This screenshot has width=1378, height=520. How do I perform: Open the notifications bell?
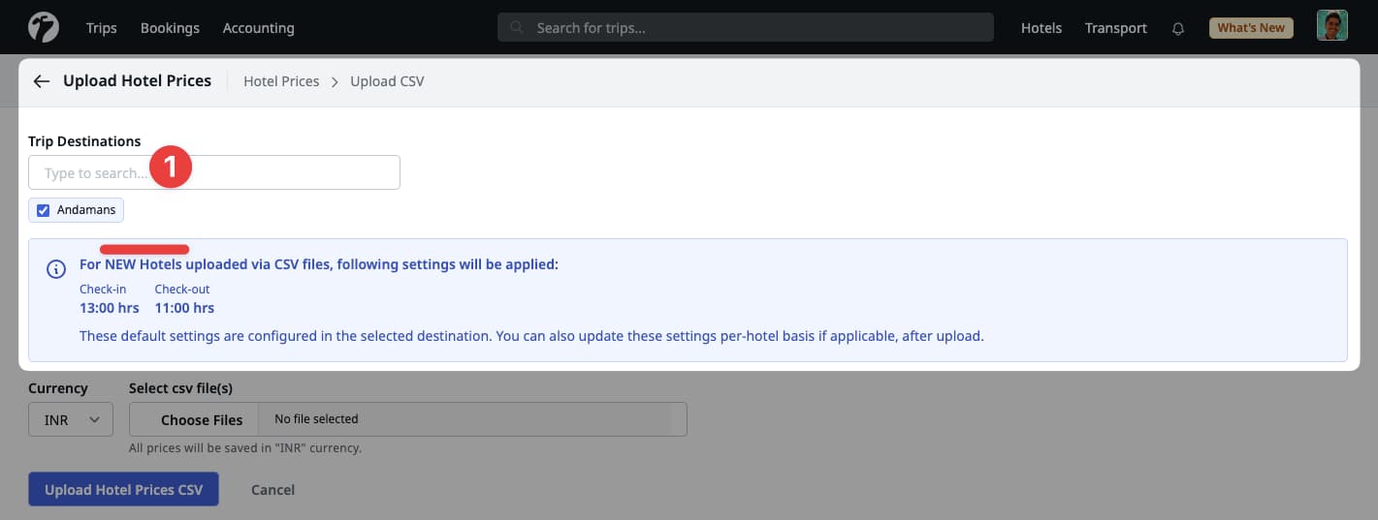pos(1178,28)
